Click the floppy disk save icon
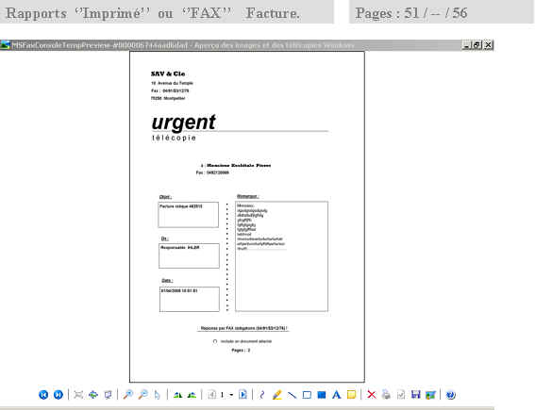 415,395
